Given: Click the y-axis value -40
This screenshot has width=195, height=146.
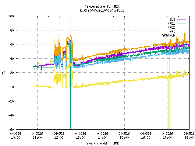Looking at the screenshot, I should pyautogui.click(x=11, y=115).
